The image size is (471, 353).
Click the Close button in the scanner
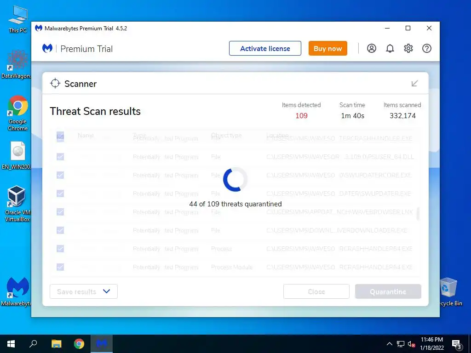[x=316, y=291]
